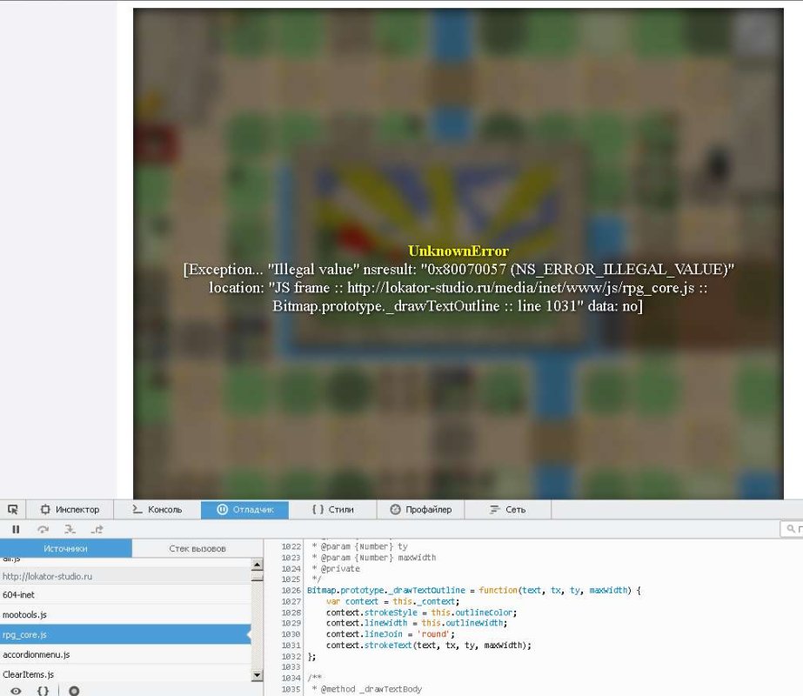Open ClearItems.js source file
Viewport: 803px width, 696px height.
pos(125,674)
